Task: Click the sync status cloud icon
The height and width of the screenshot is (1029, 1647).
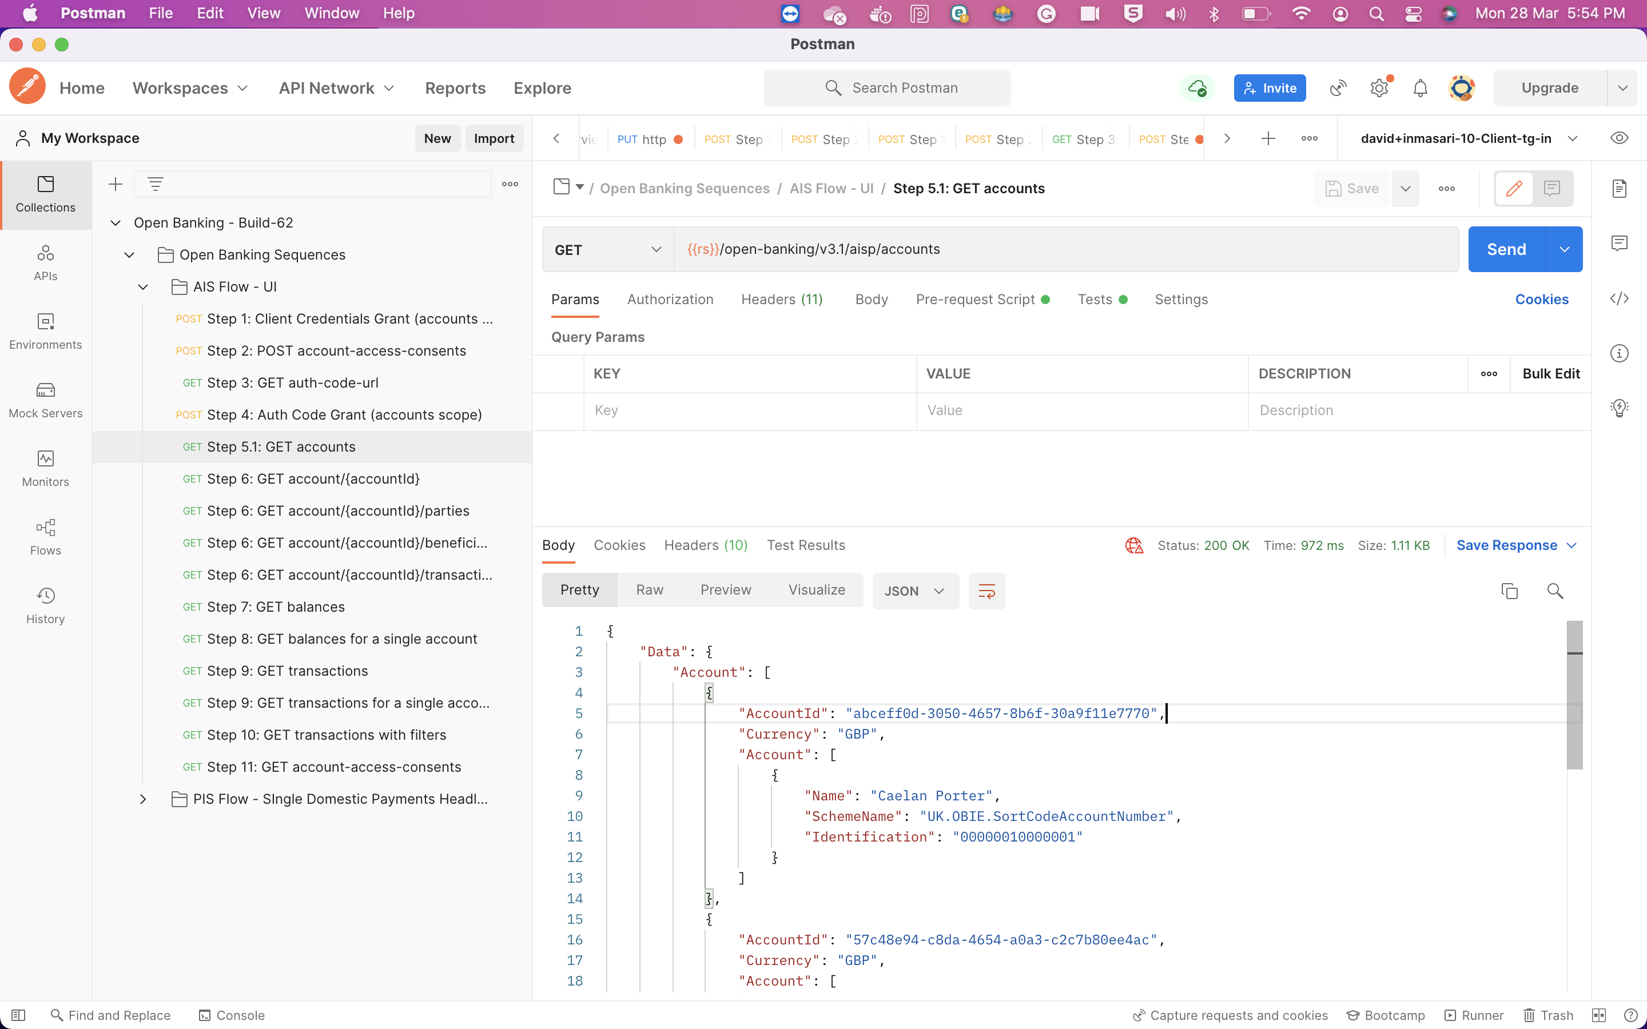Action: pos(1197,88)
